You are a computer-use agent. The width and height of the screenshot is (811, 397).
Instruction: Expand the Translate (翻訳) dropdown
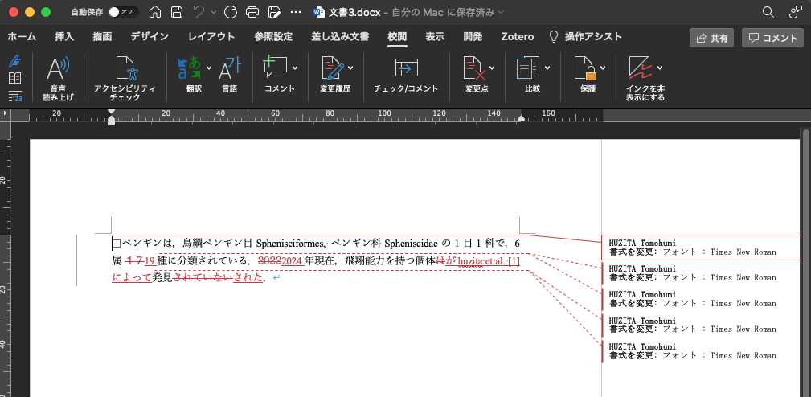coord(209,68)
